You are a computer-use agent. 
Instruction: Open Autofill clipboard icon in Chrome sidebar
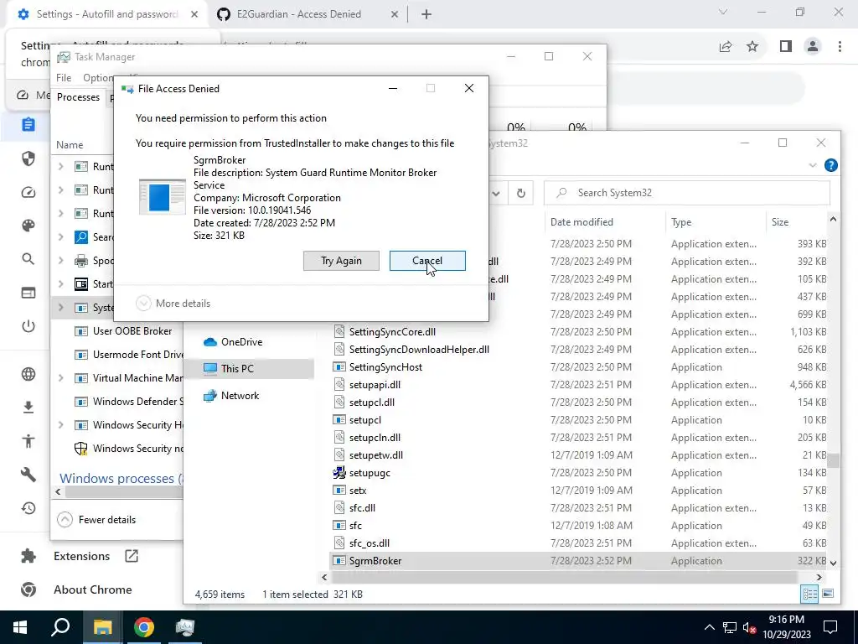[28, 125]
